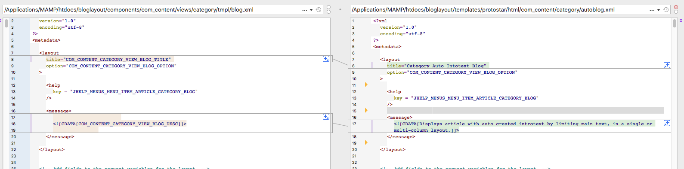Click '<message>' tag on right line 16
684x169 pixels.
[400, 117]
